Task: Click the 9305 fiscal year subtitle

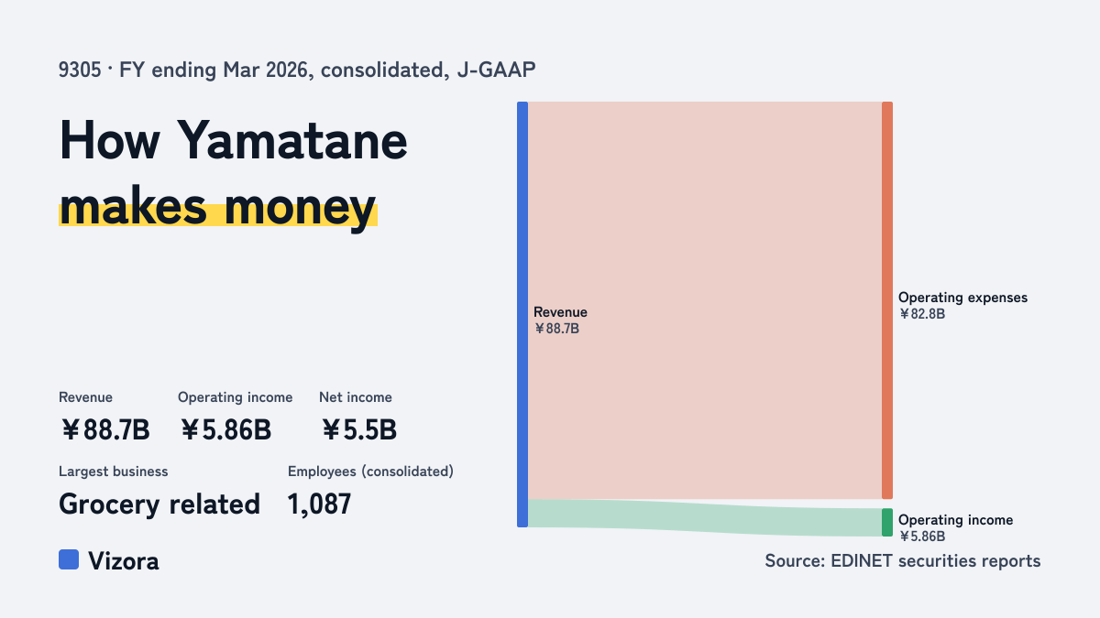Action: (x=296, y=70)
